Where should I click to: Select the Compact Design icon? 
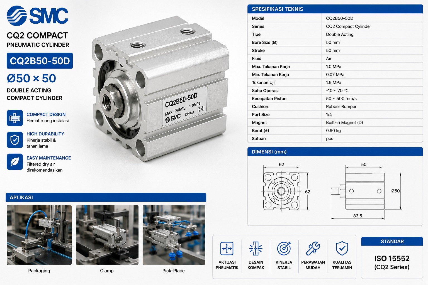[15, 118]
